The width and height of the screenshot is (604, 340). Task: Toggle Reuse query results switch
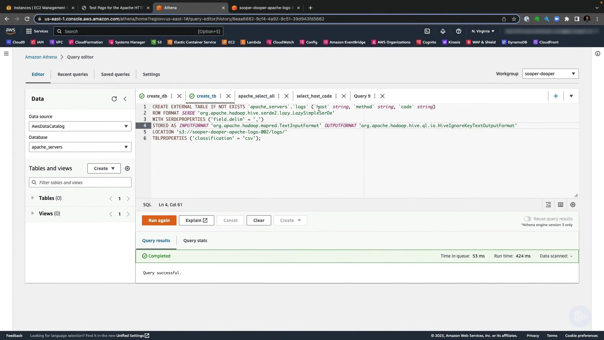(x=527, y=219)
